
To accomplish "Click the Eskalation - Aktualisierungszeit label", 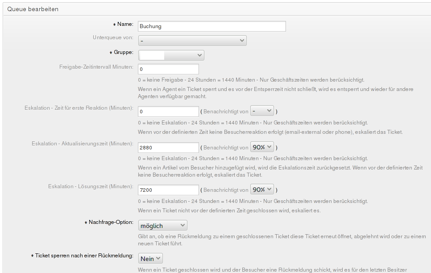I will (x=83, y=144).
